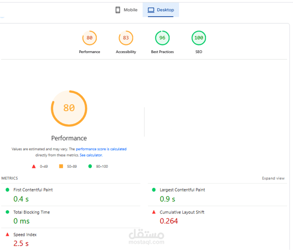293x250 pixels.
Task: Open the performance score is calculated link
Action: click(101, 149)
